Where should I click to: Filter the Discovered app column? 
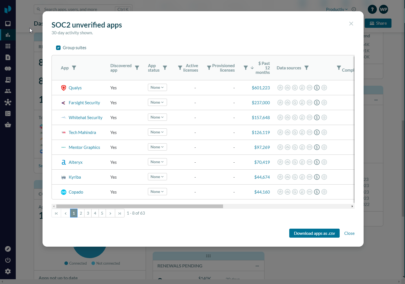coord(137,68)
